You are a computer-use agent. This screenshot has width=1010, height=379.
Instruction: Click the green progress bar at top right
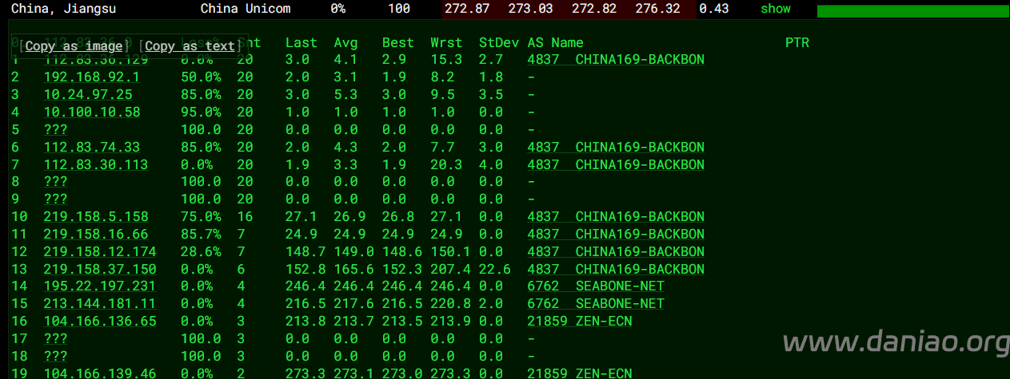(912, 11)
